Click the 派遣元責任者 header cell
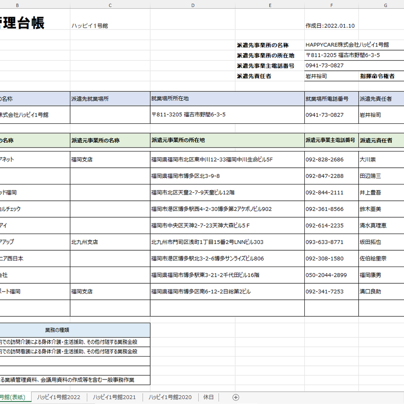The width and height of the screenshot is (404, 404). (x=381, y=141)
